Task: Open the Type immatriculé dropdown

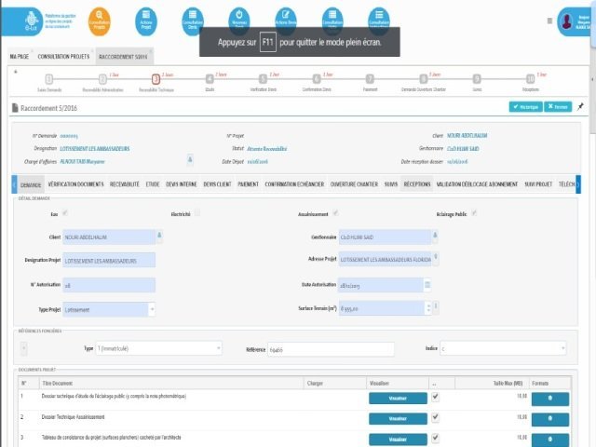Action: click(217, 348)
